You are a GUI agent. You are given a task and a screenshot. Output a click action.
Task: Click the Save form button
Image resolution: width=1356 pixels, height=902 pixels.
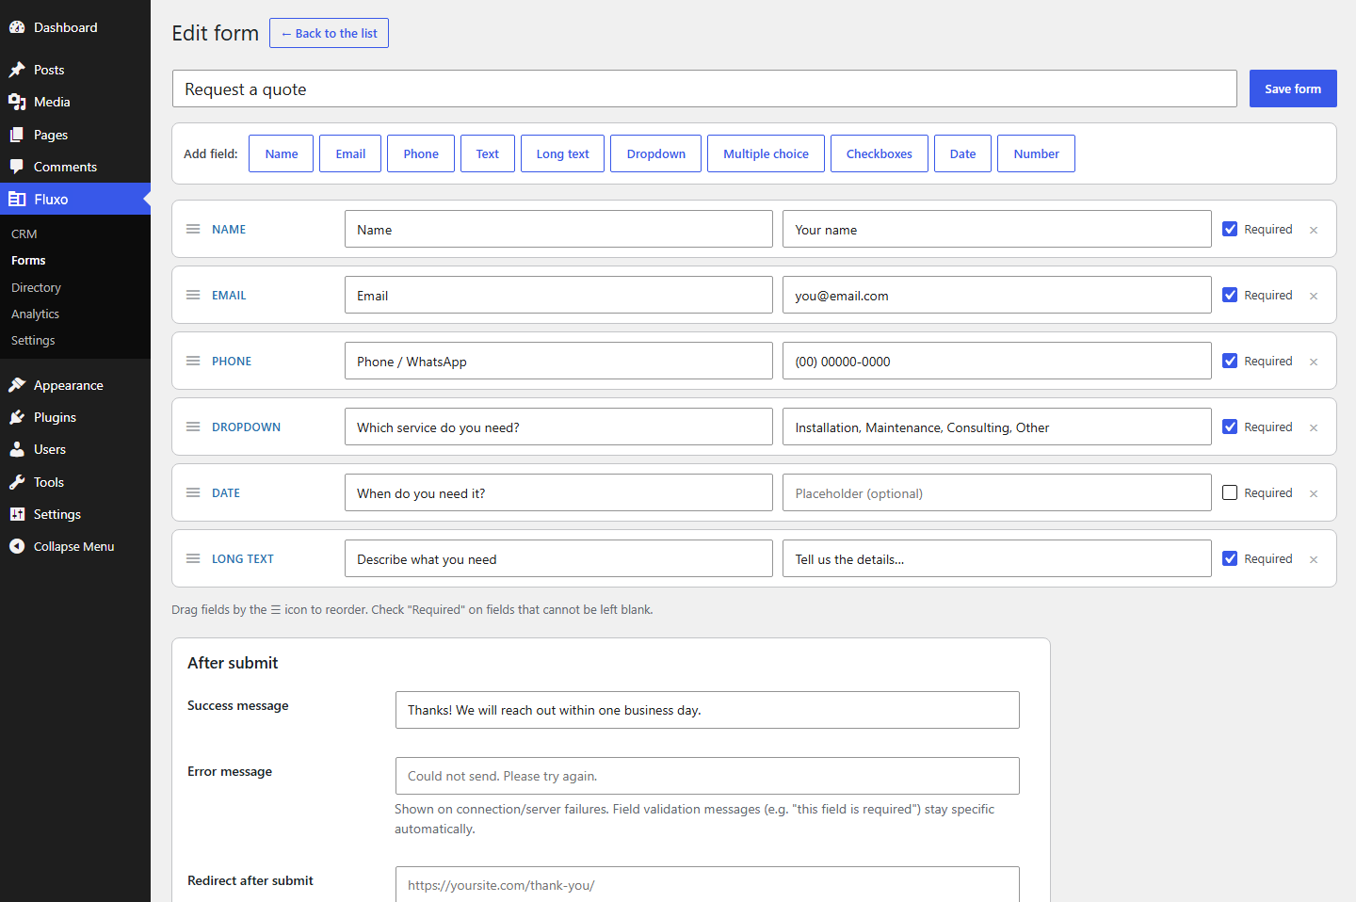tap(1293, 89)
